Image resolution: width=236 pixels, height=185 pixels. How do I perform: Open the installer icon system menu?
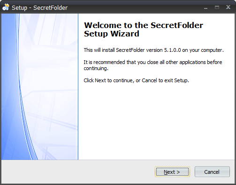[x=6, y=7]
